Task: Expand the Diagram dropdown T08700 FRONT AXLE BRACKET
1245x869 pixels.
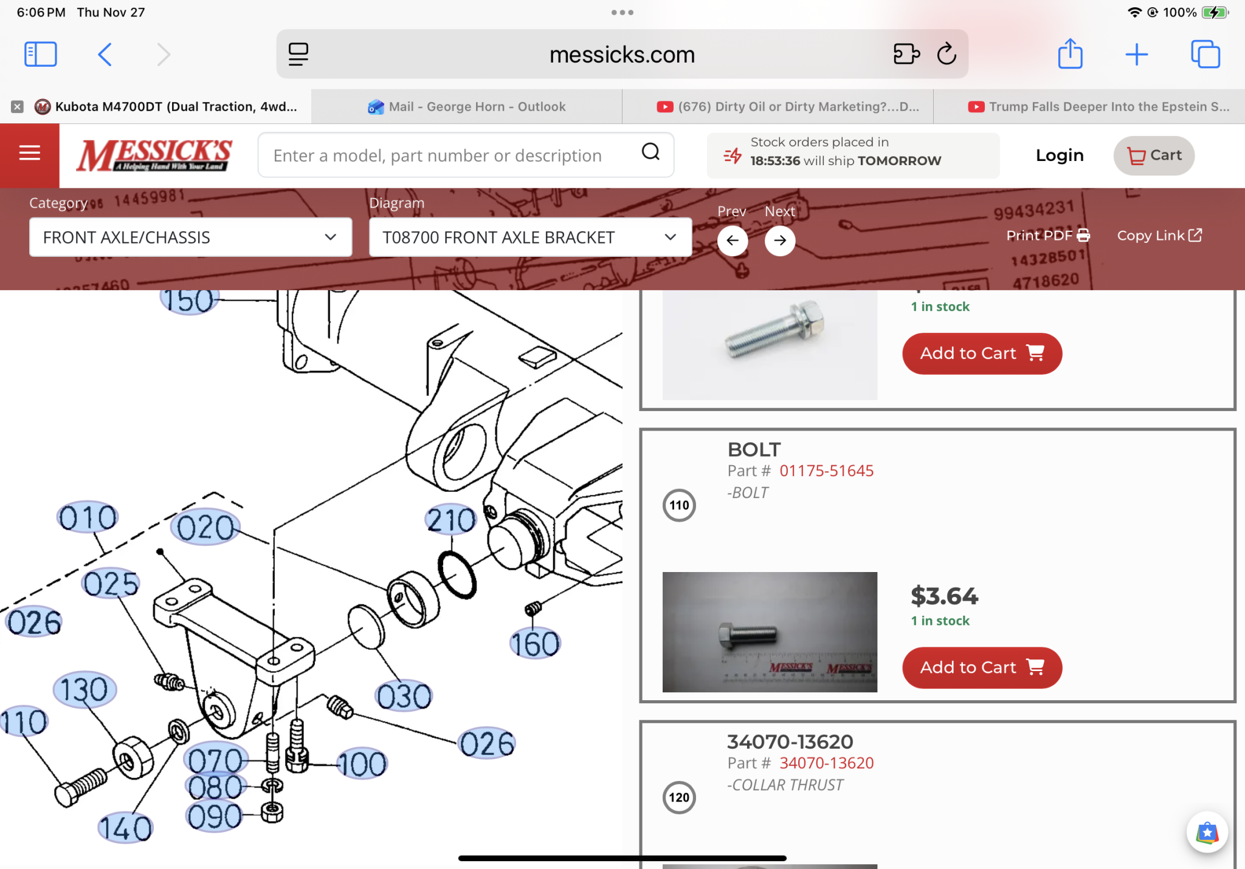Action: 530,237
